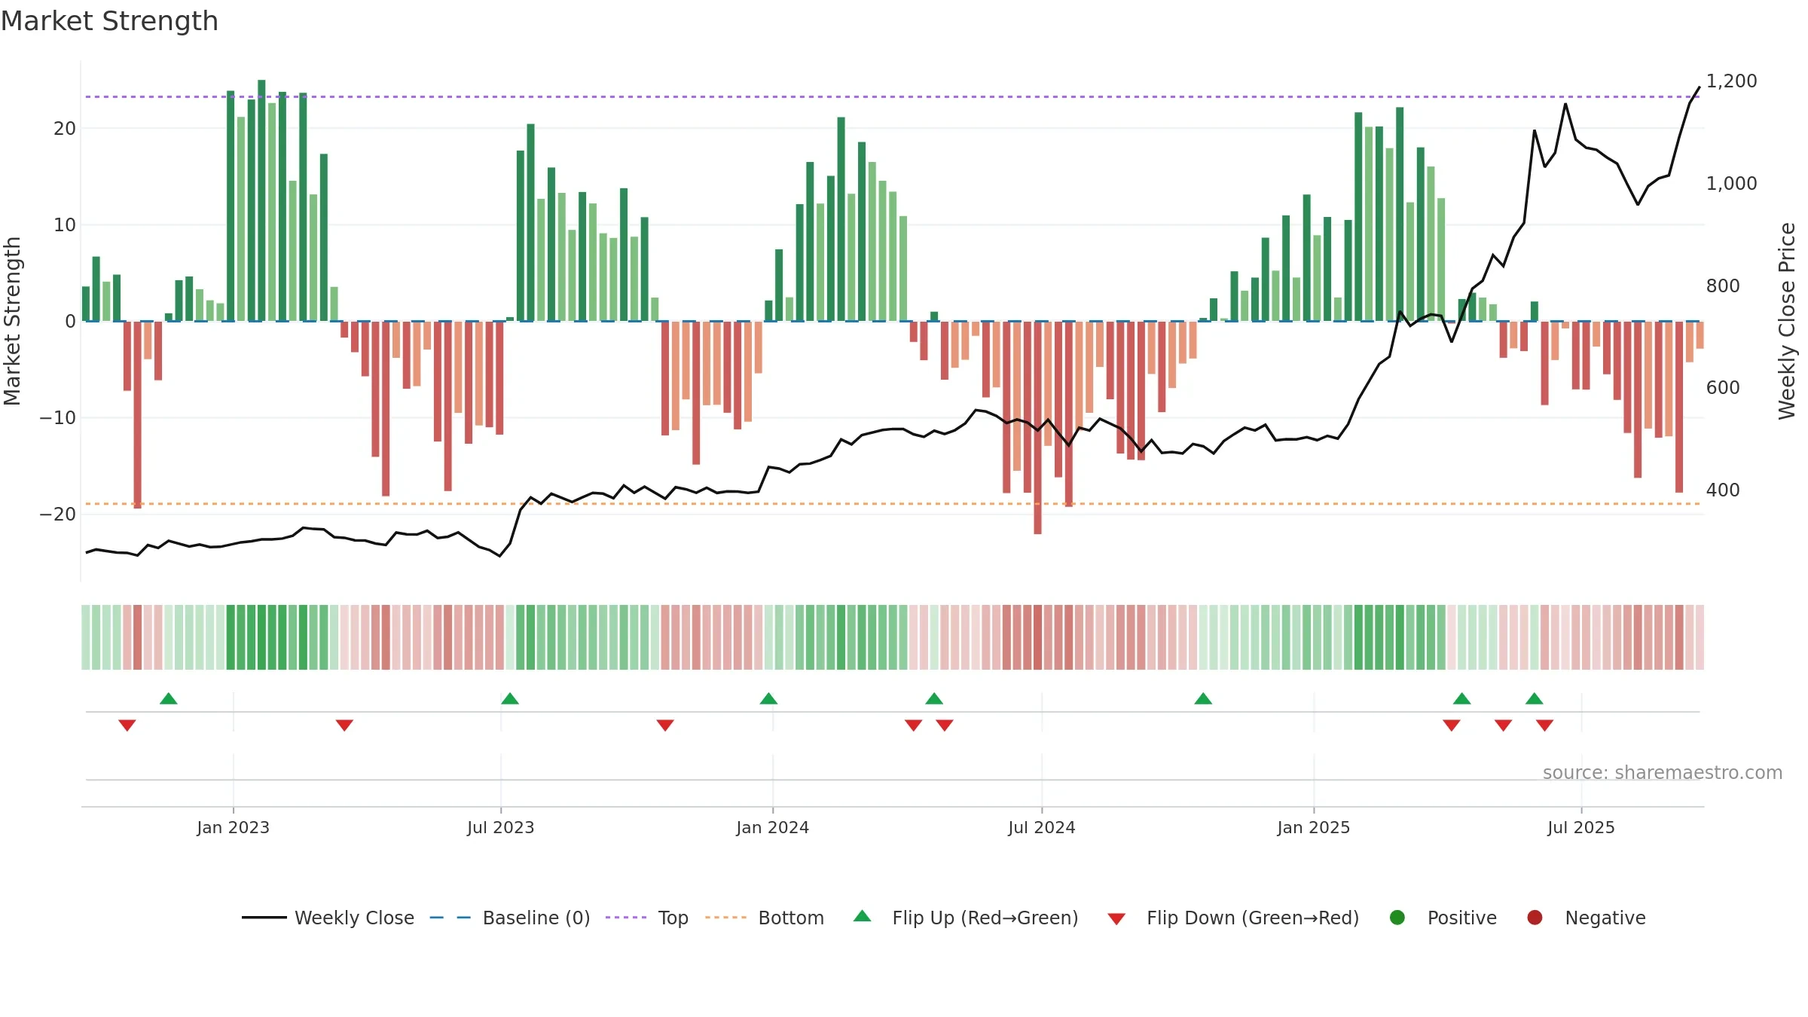Image resolution: width=1808 pixels, height=1017 pixels.
Task: Click the Weekly Close Price axis title
Action: pyautogui.click(x=1787, y=321)
